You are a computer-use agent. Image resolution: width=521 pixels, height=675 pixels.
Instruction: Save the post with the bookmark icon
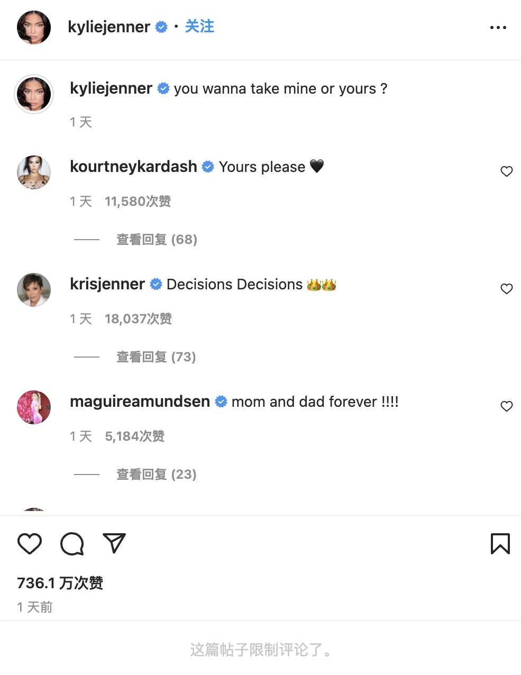[x=500, y=544]
